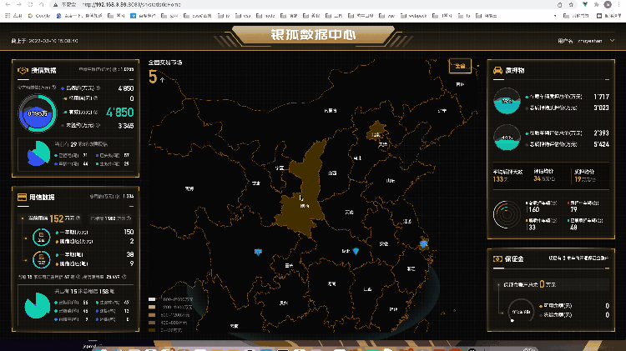Click the liquid gauge beside value 2'393

click(x=507, y=138)
